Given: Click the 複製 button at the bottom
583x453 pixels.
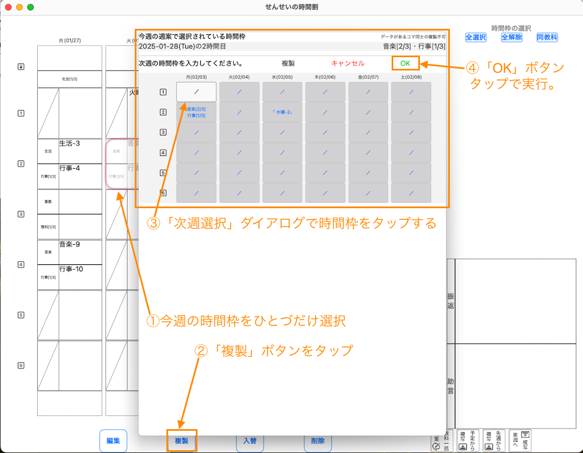Looking at the screenshot, I should tap(181, 441).
